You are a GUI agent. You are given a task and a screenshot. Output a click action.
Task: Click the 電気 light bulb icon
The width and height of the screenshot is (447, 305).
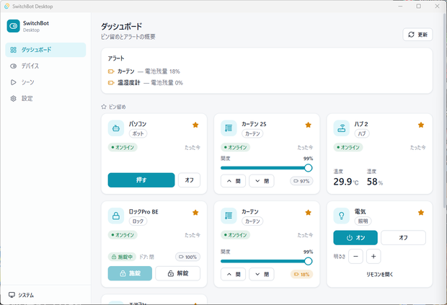click(x=342, y=216)
